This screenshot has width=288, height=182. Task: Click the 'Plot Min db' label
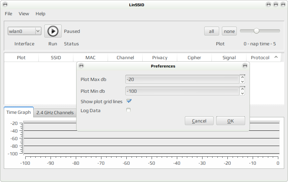tap(92, 91)
